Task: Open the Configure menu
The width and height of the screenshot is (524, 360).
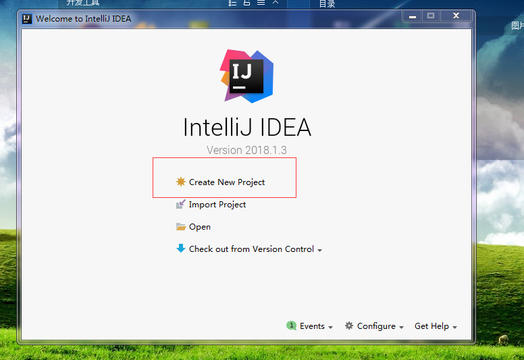Action: pos(376,326)
